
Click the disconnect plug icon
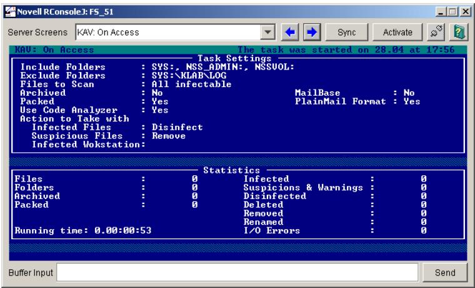(x=436, y=32)
